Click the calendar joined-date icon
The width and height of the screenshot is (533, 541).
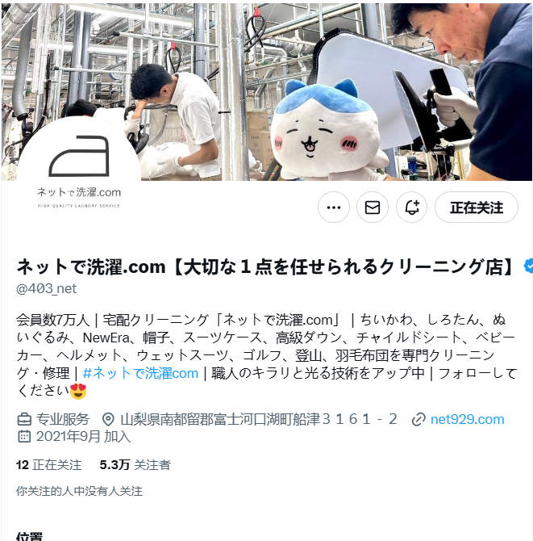click(24, 437)
